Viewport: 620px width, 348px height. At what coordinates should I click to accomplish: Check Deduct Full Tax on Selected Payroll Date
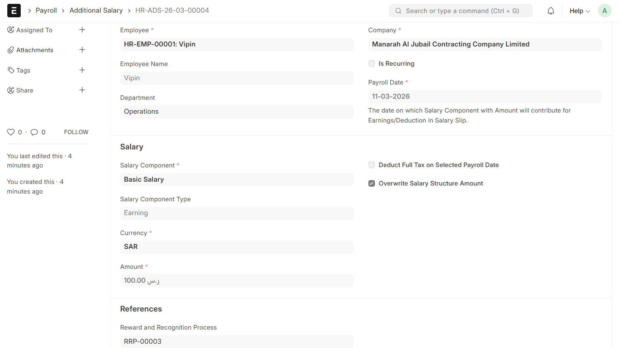click(x=371, y=165)
